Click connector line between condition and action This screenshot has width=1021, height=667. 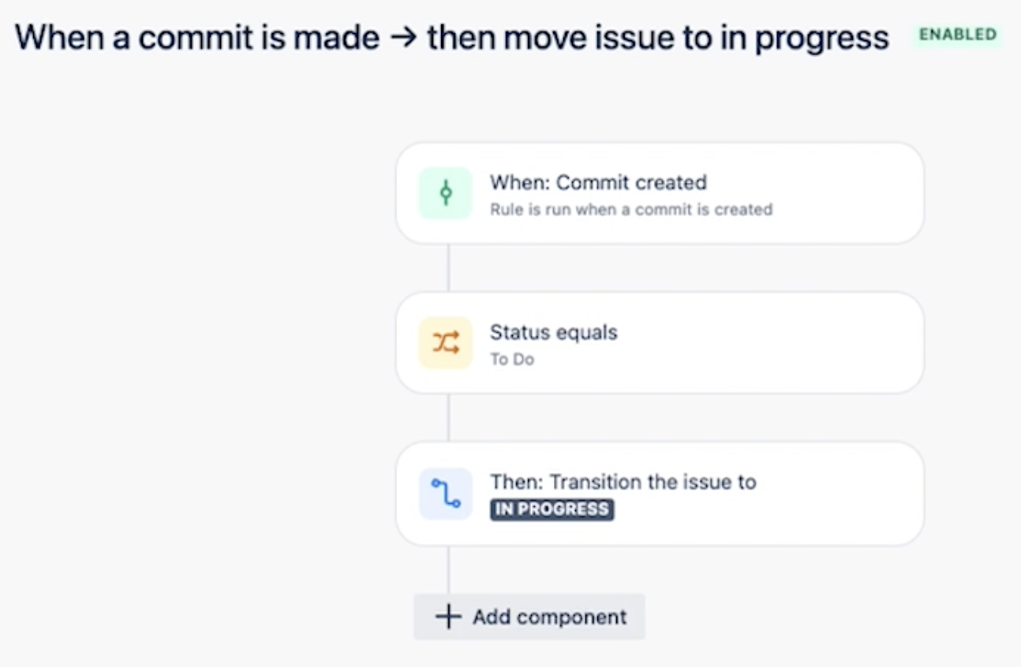pos(448,418)
